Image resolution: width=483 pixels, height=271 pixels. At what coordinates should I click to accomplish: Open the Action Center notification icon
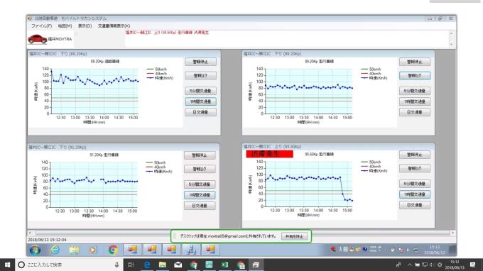[473, 265]
